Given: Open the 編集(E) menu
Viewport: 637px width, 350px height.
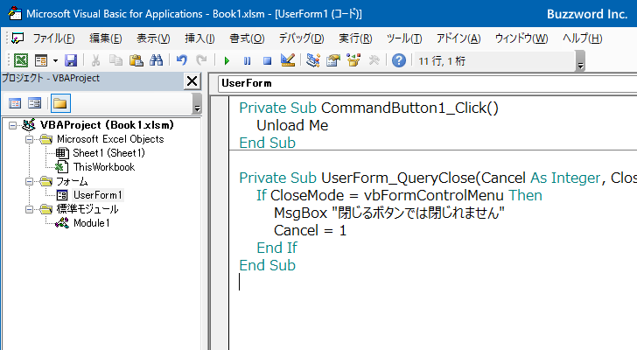Looking at the screenshot, I should click(x=106, y=38).
